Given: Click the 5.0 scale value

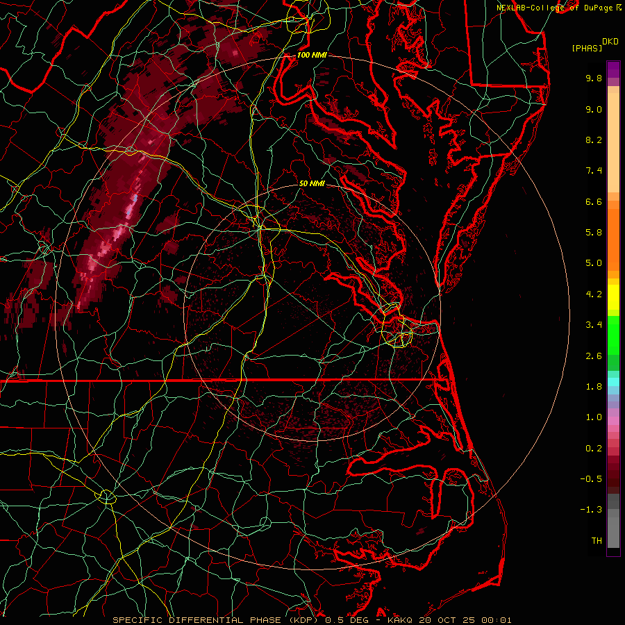Looking at the screenshot, I should 594,263.
